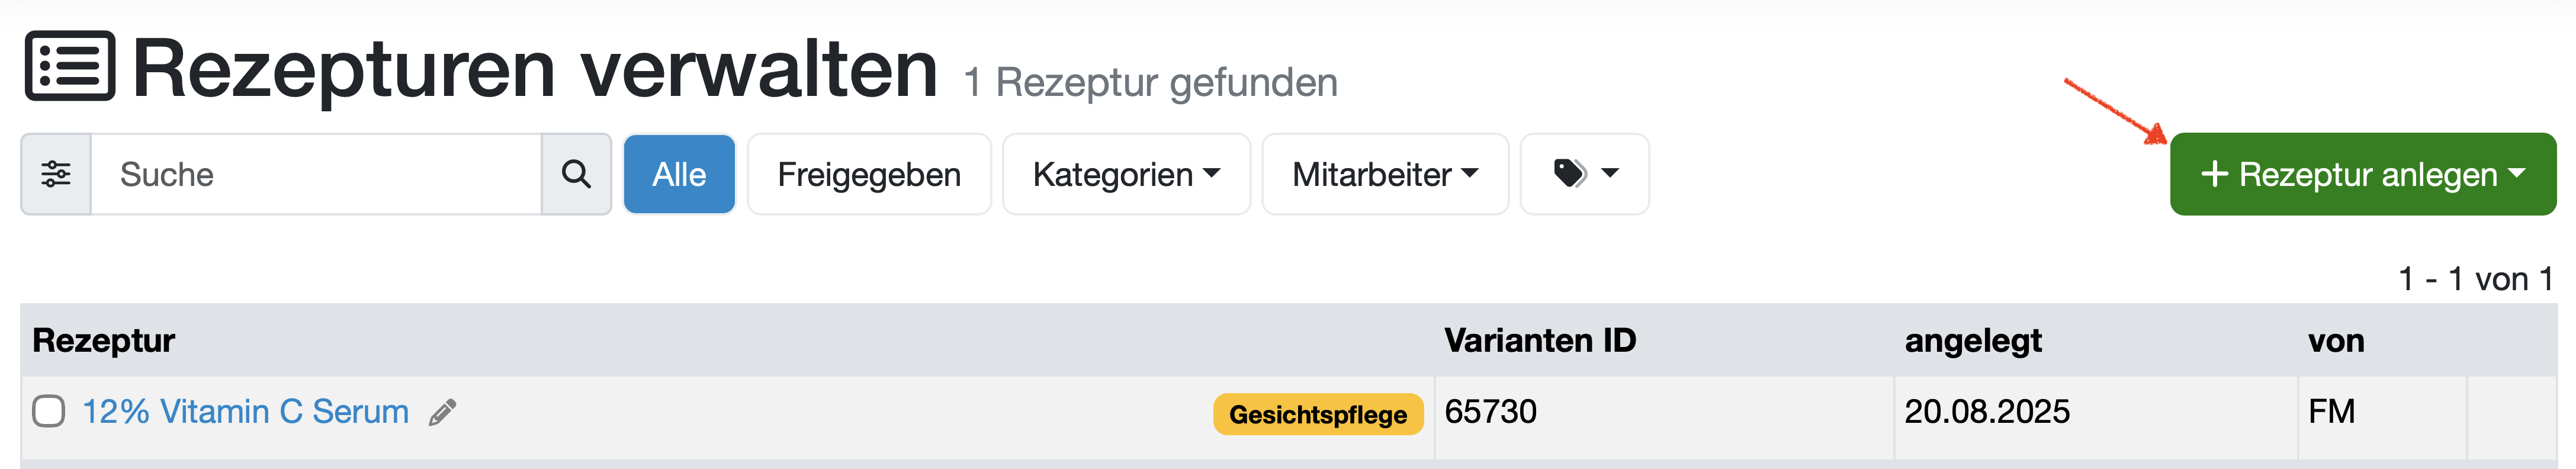Click the Rezeptur column header
The height and width of the screenshot is (469, 2576).
tap(104, 340)
